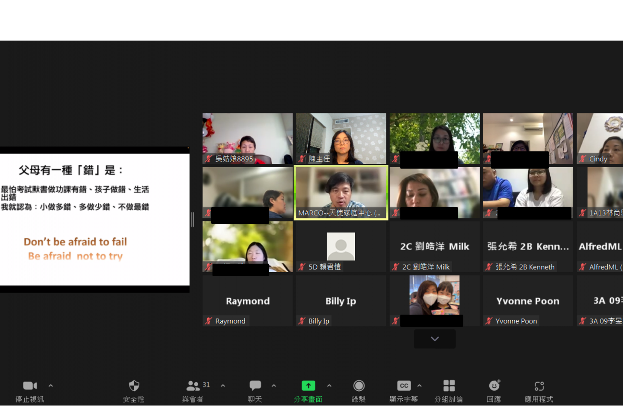The height and width of the screenshot is (415, 623).
Task: Expand share screen options caret
Action: click(329, 385)
